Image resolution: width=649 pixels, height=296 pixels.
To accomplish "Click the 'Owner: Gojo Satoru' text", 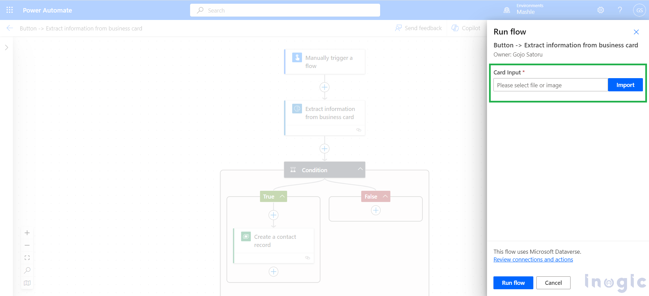I will [518, 54].
